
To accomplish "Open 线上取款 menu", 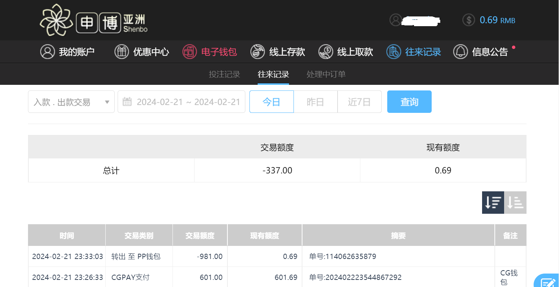I will [x=346, y=52].
